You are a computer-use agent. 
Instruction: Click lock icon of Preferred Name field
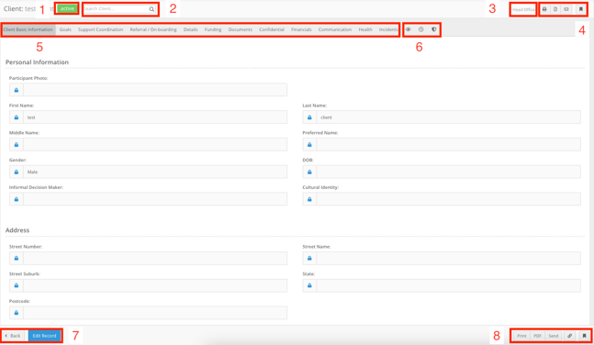coord(309,145)
